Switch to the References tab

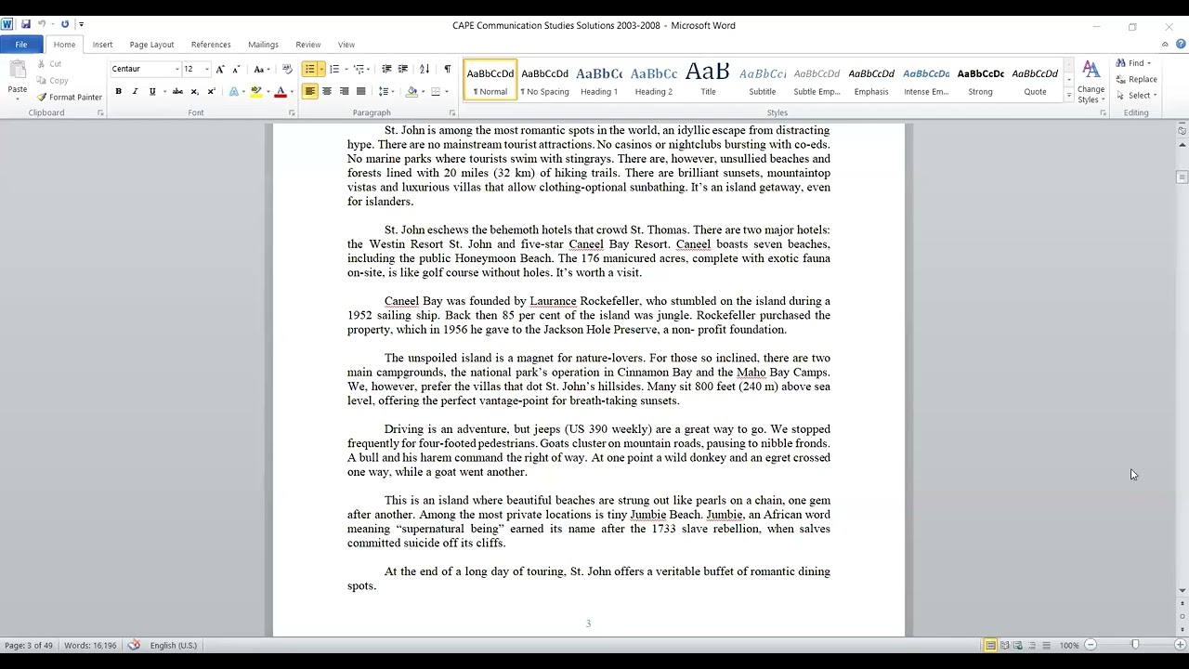tap(211, 44)
